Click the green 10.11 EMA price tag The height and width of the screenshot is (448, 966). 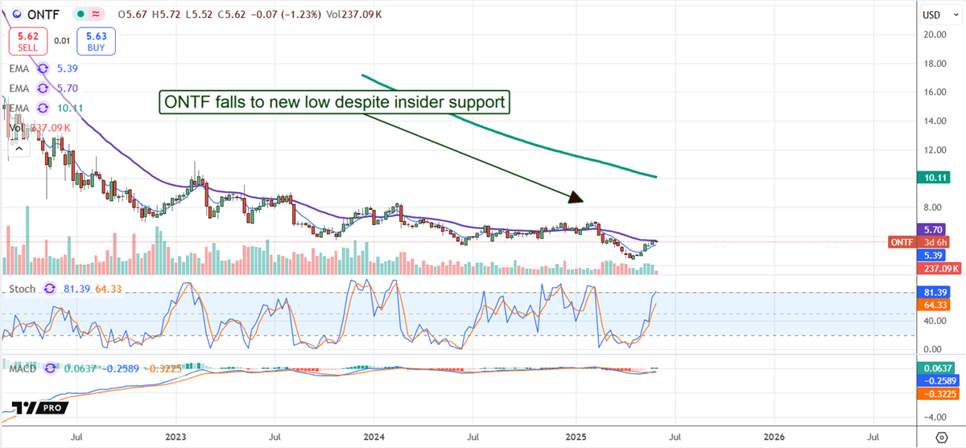(934, 177)
